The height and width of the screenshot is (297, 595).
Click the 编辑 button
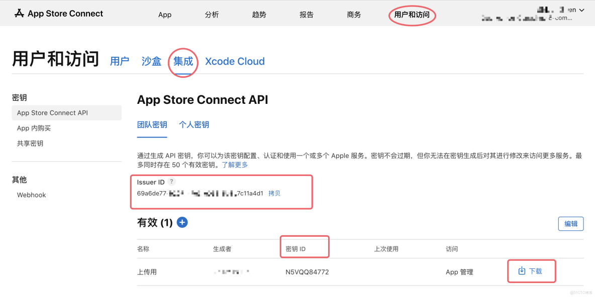tap(571, 223)
